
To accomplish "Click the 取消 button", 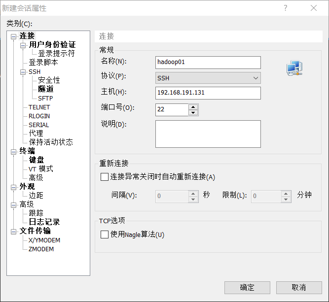I will [299, 288].
